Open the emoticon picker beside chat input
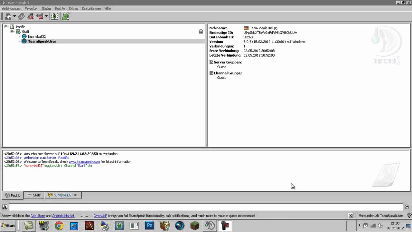The image size is (412, 232). point(407,207)
